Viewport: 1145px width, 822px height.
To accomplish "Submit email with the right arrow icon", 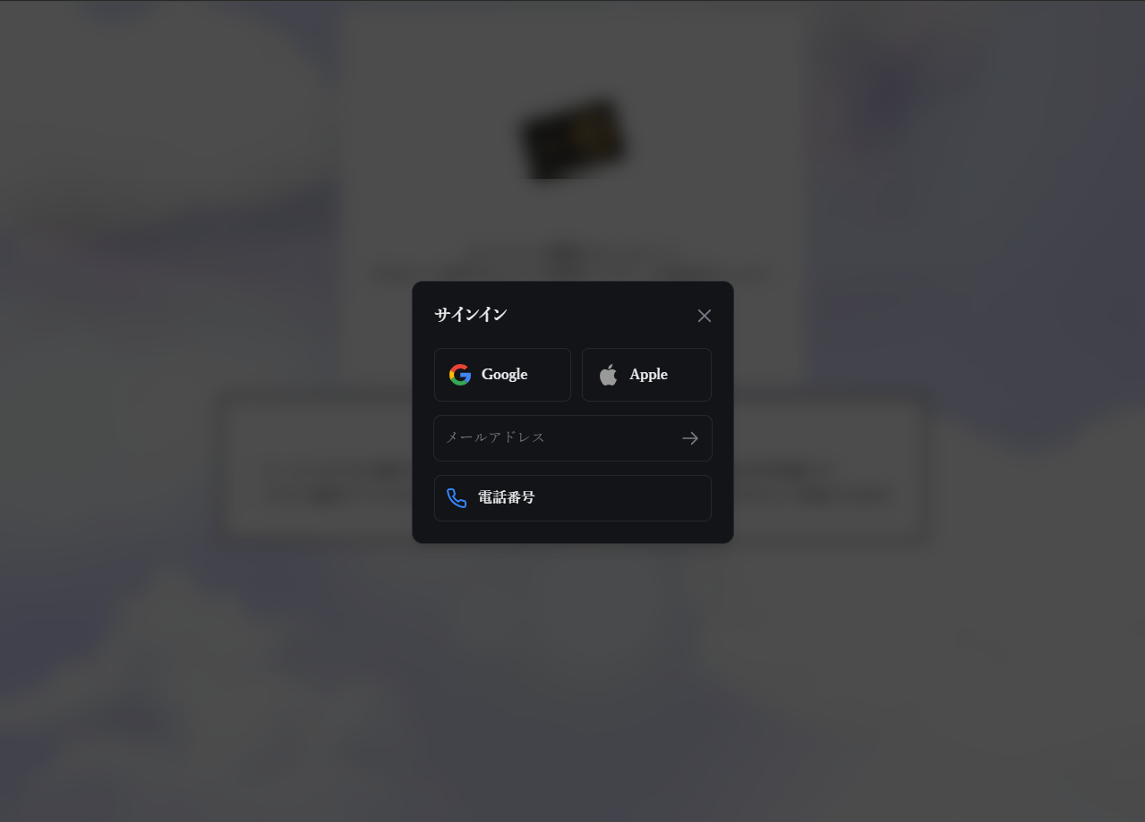I will pyautogui.click(x=689, y=438).
